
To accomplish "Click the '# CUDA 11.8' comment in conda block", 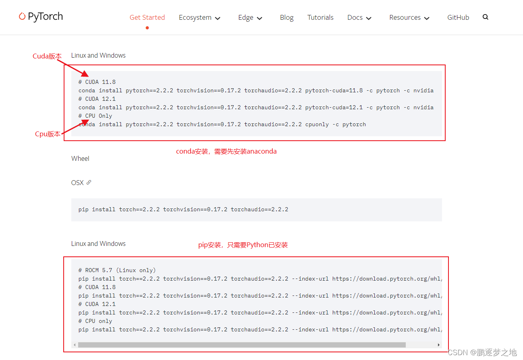I will tap(97, 82).
